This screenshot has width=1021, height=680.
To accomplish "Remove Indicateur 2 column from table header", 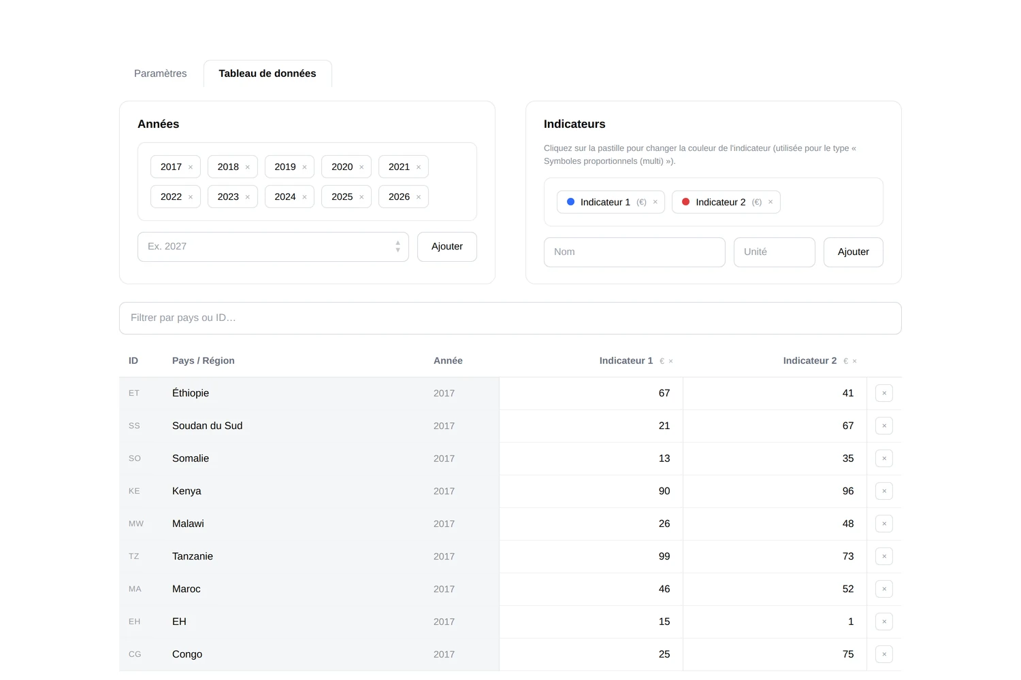I will click(855, 361).
